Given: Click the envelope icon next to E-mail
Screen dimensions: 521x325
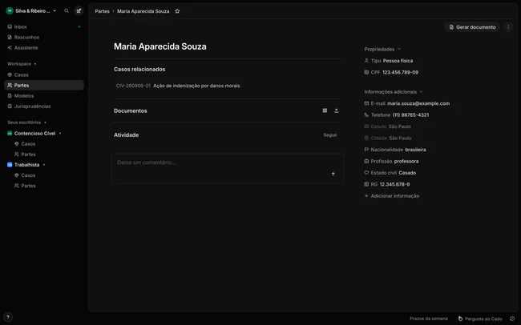Looking at the screenshot, I should [x=366, y=103].
